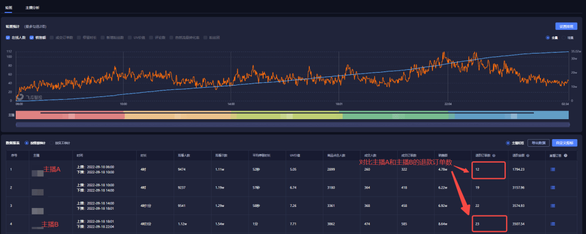Viewport: 586px width, 234px height.
Task: Select the 增量 radio option
Action: click(564, 38)
